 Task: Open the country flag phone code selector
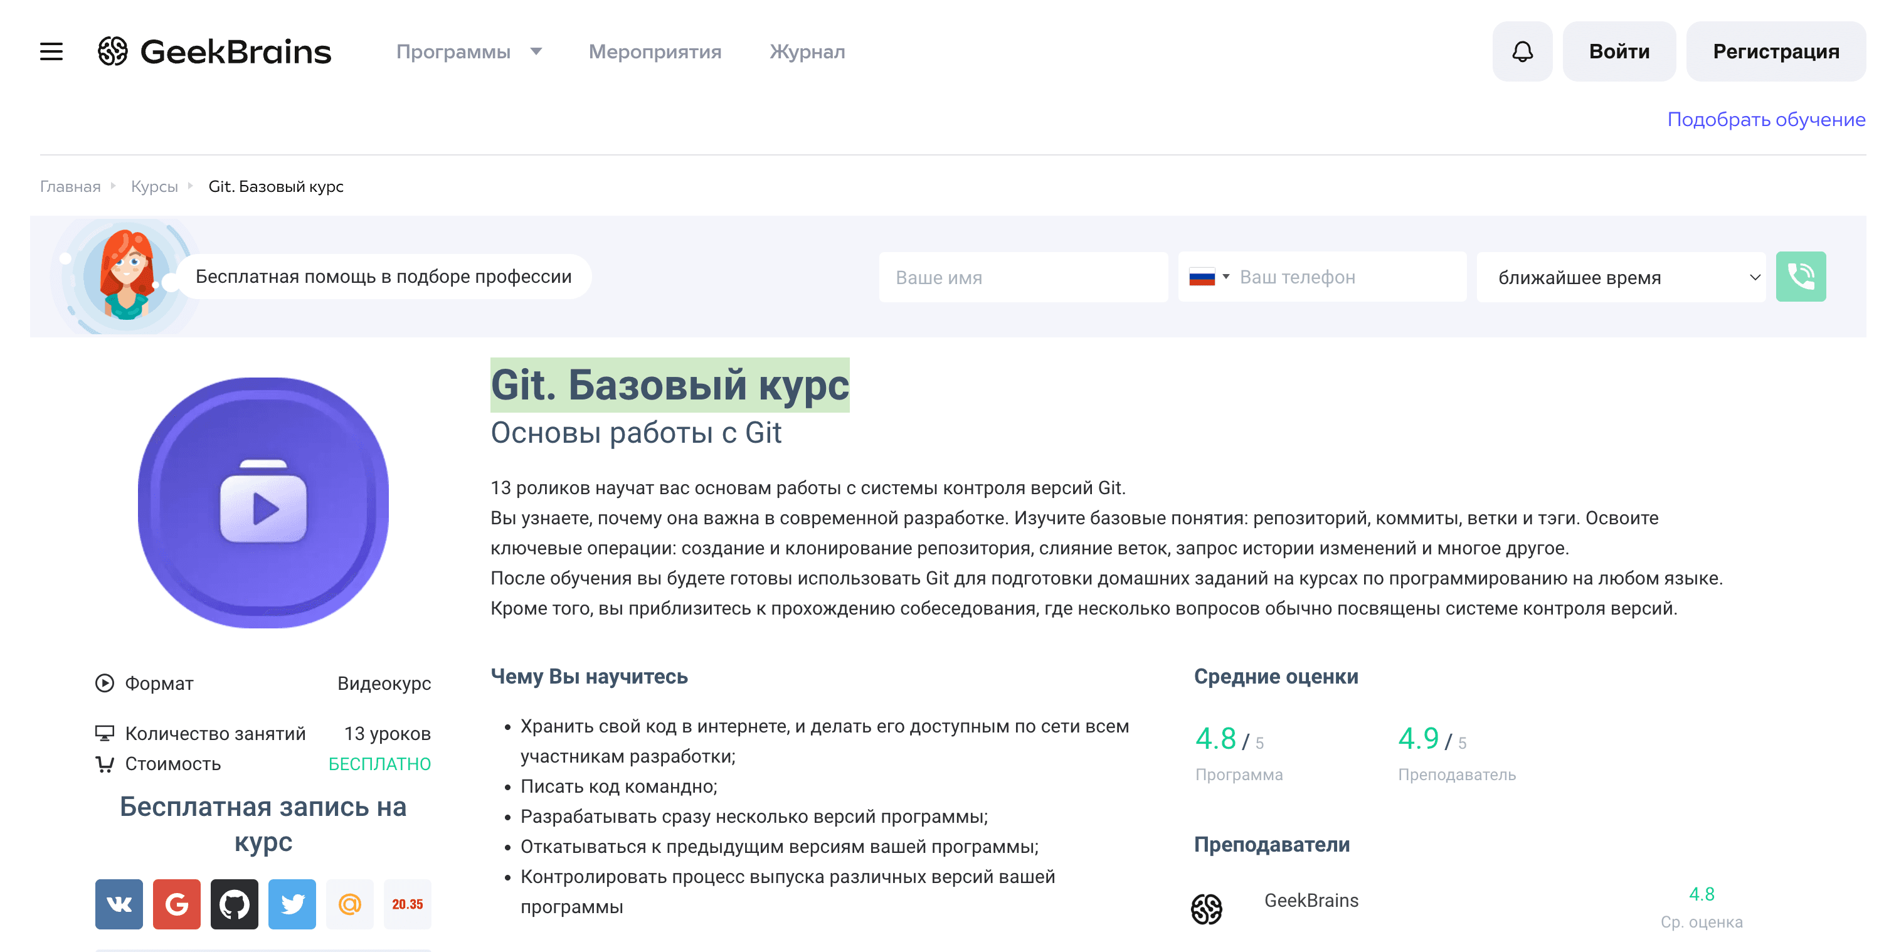(1209, 277)
